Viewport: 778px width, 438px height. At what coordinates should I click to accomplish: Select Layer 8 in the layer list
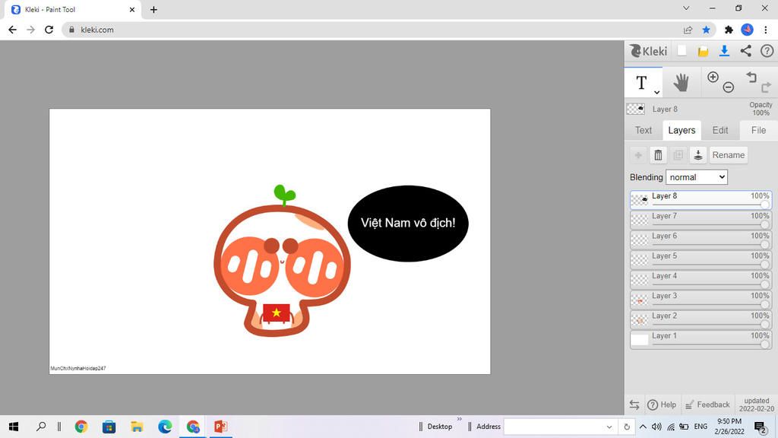[x=701, y=200]
